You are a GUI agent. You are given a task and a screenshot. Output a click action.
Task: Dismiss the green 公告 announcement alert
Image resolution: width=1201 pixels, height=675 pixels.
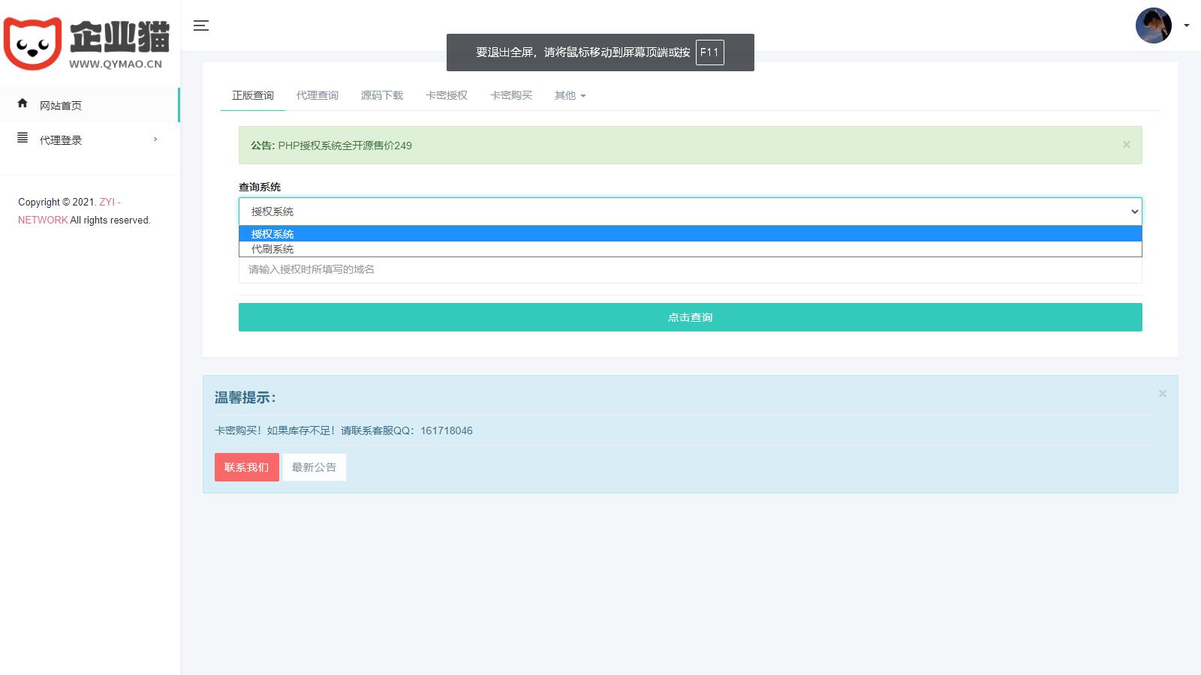click(1126, 145)
